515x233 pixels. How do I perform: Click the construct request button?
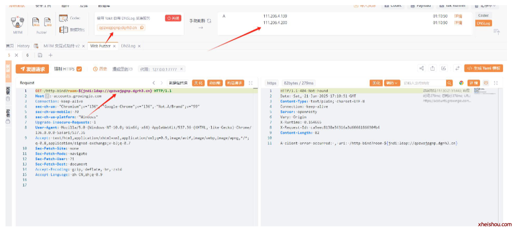pos(235,83)
